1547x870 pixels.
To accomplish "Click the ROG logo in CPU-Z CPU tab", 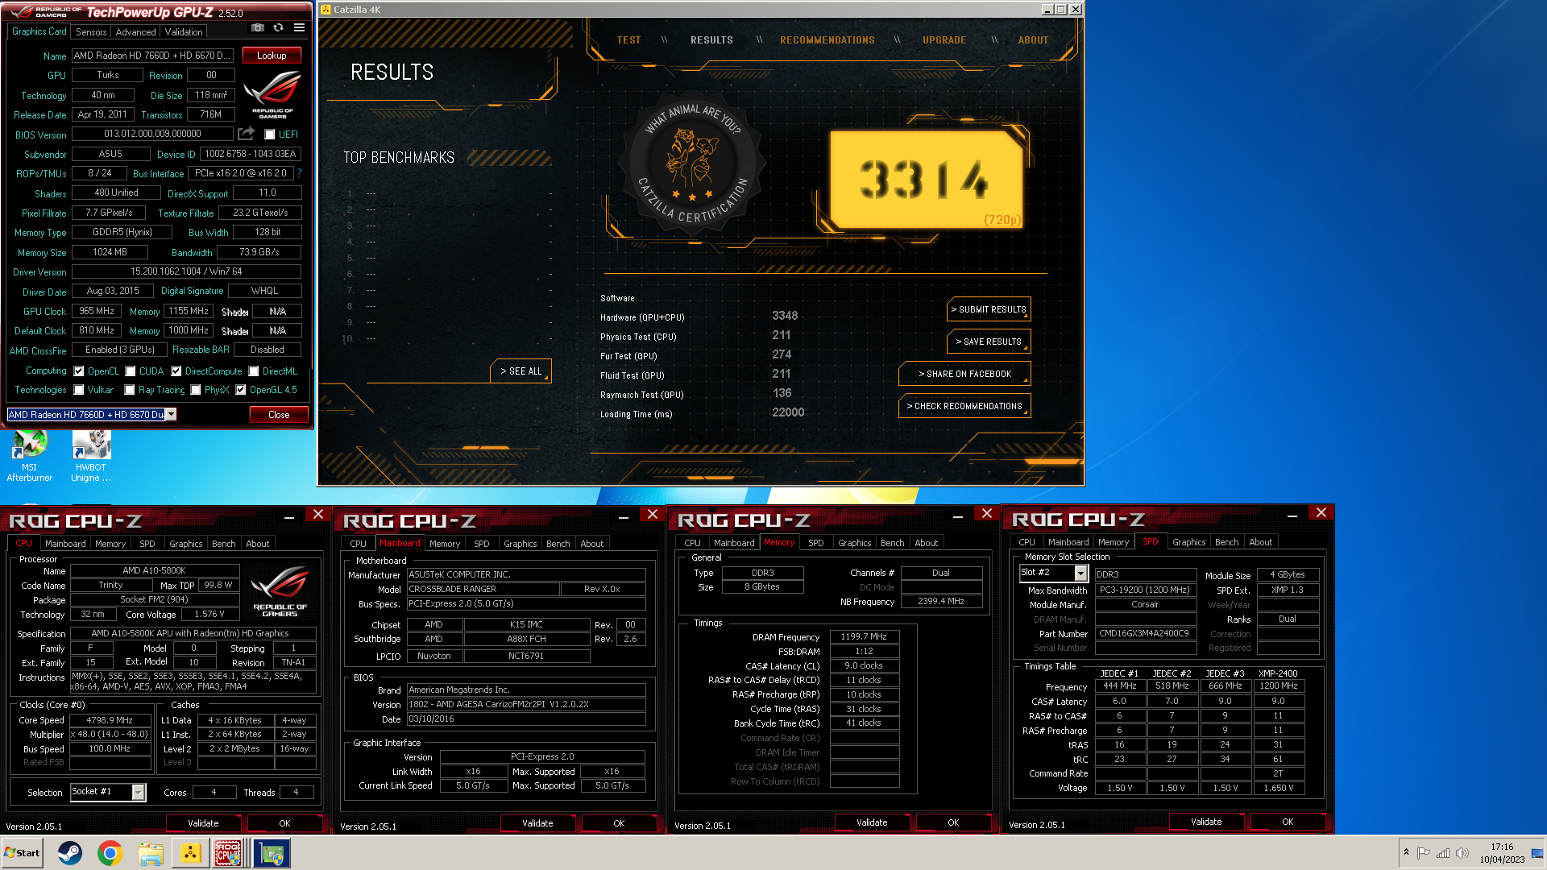I will [x=280, y=592].
